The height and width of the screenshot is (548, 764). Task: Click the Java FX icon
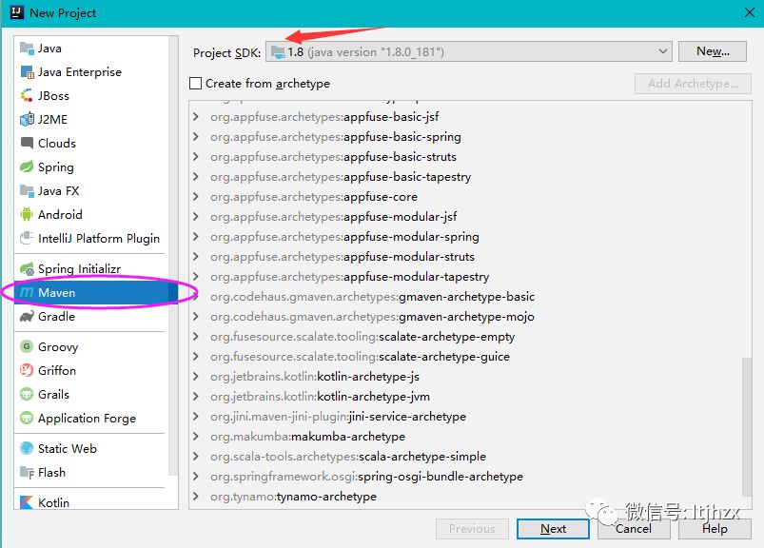click(27, 190)
